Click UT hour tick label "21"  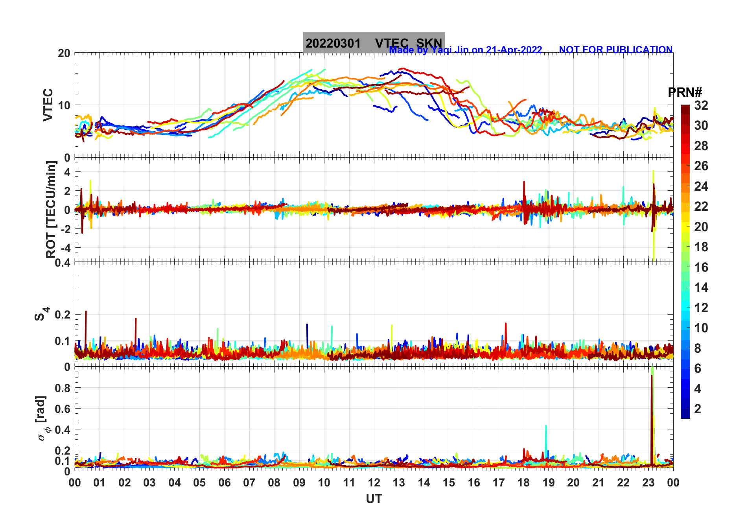click(598, 483)
